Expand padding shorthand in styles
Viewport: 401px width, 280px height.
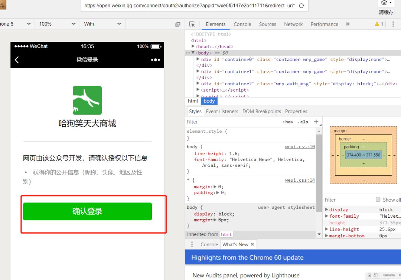(218, 192)
